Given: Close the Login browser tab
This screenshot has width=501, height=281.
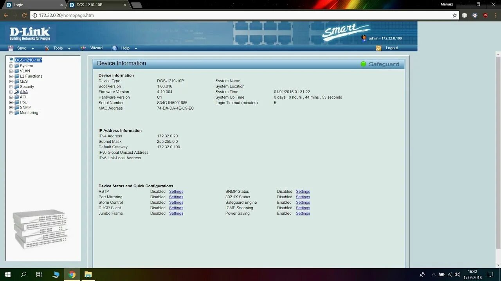Looking at the screenshot, I should [61, 5].
